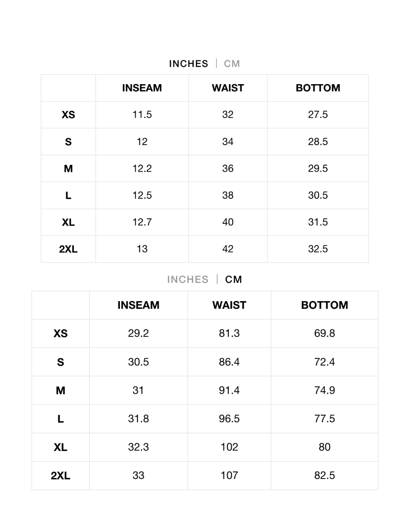Click INSEAM header in the inches table
The image size is (411, 514).
point(142,88)
